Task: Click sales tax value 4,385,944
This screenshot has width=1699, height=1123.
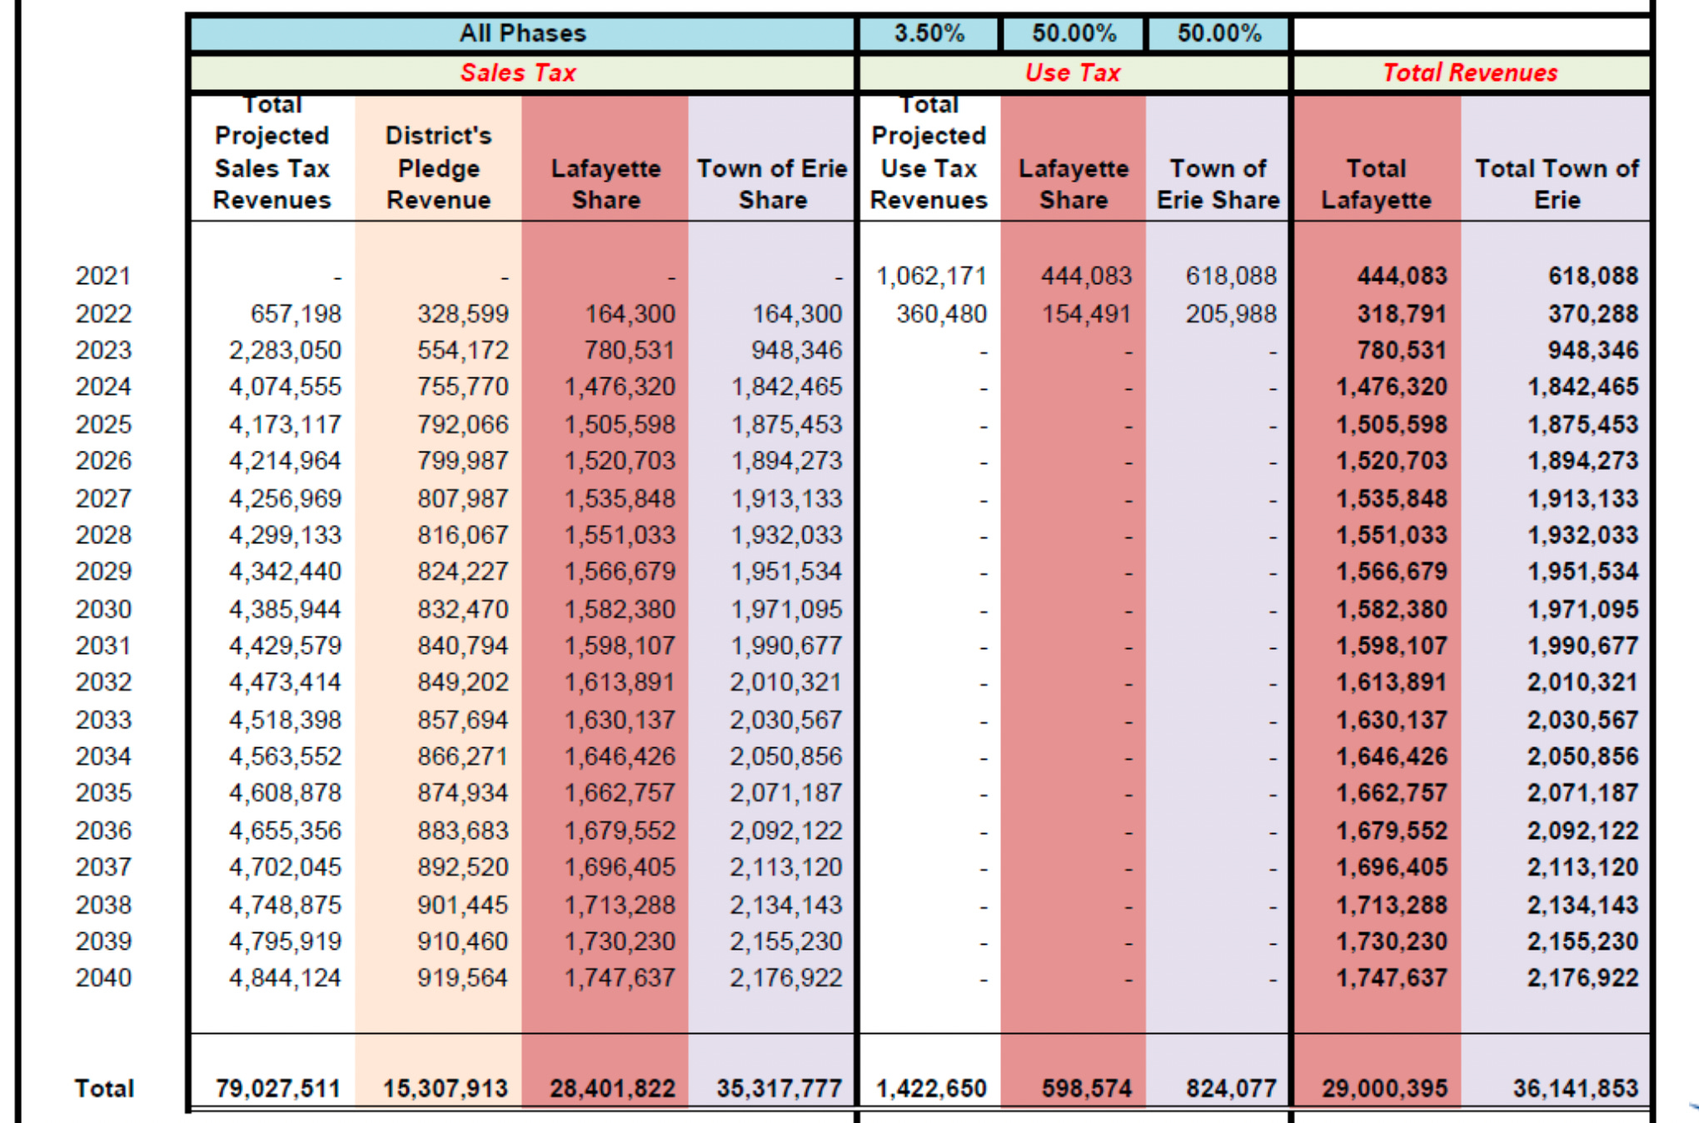Action: pyautogui.click(x=285, y=610)
